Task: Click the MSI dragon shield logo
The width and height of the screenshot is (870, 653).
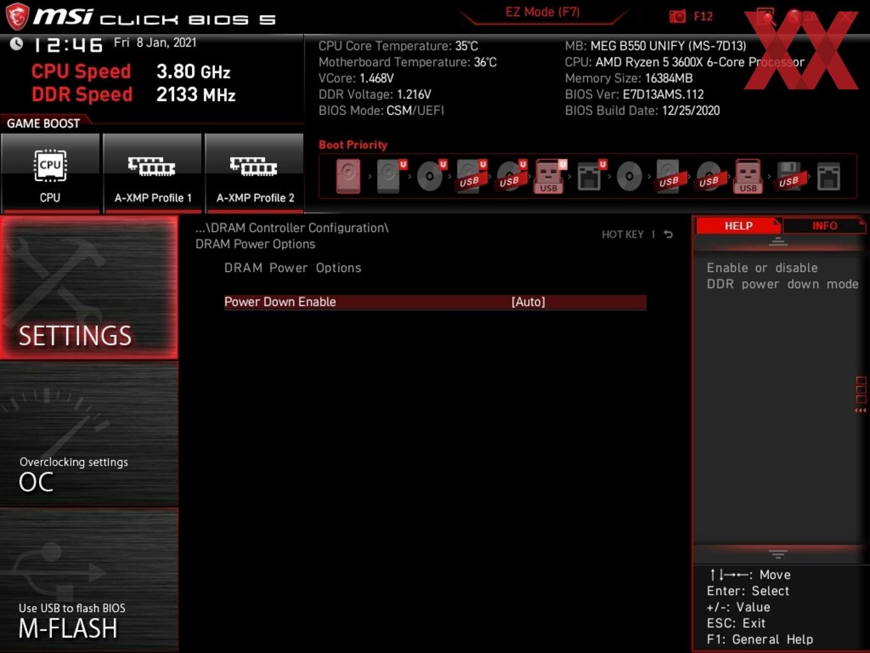Action: [17, 17]
